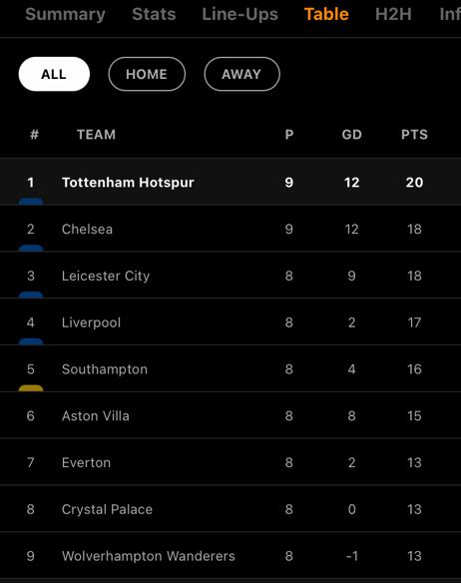Click the blue qualification marker under Tottenham
461x583 pixels.
31,202
